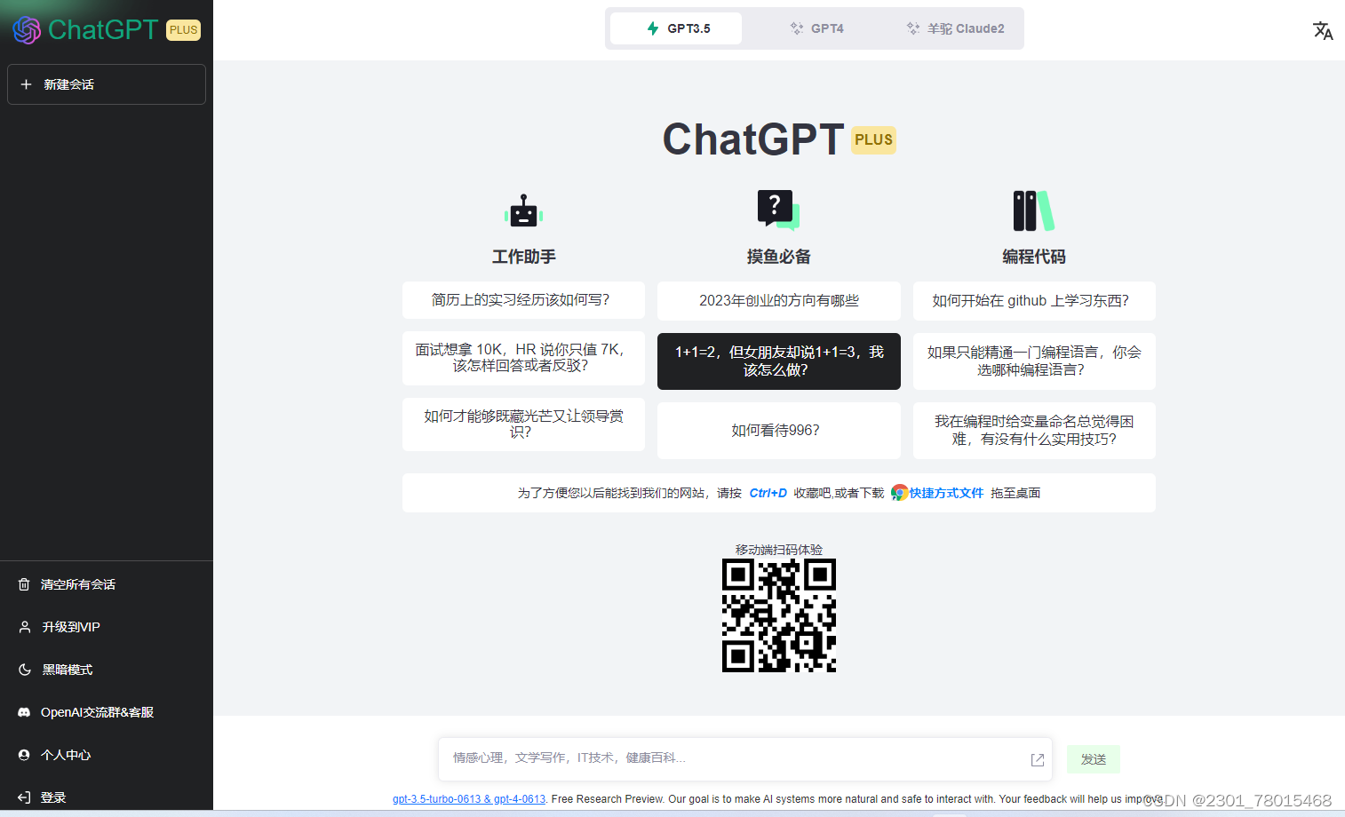Click the trash icon for 清空所有会话
Viewport: 1345px width, 817px height.
click(24, 584)
